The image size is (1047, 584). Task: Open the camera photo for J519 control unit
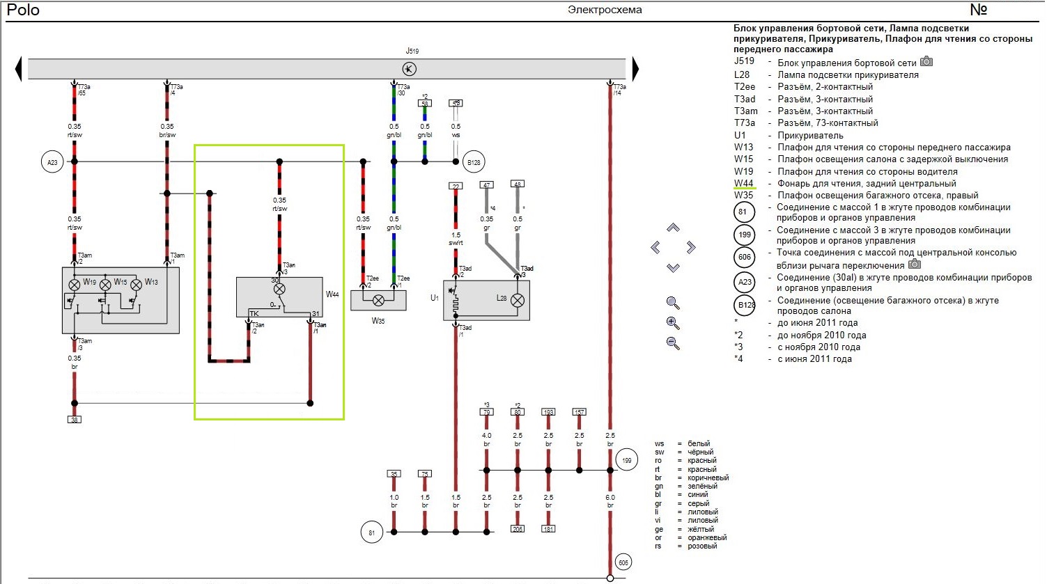click(926, 61)
